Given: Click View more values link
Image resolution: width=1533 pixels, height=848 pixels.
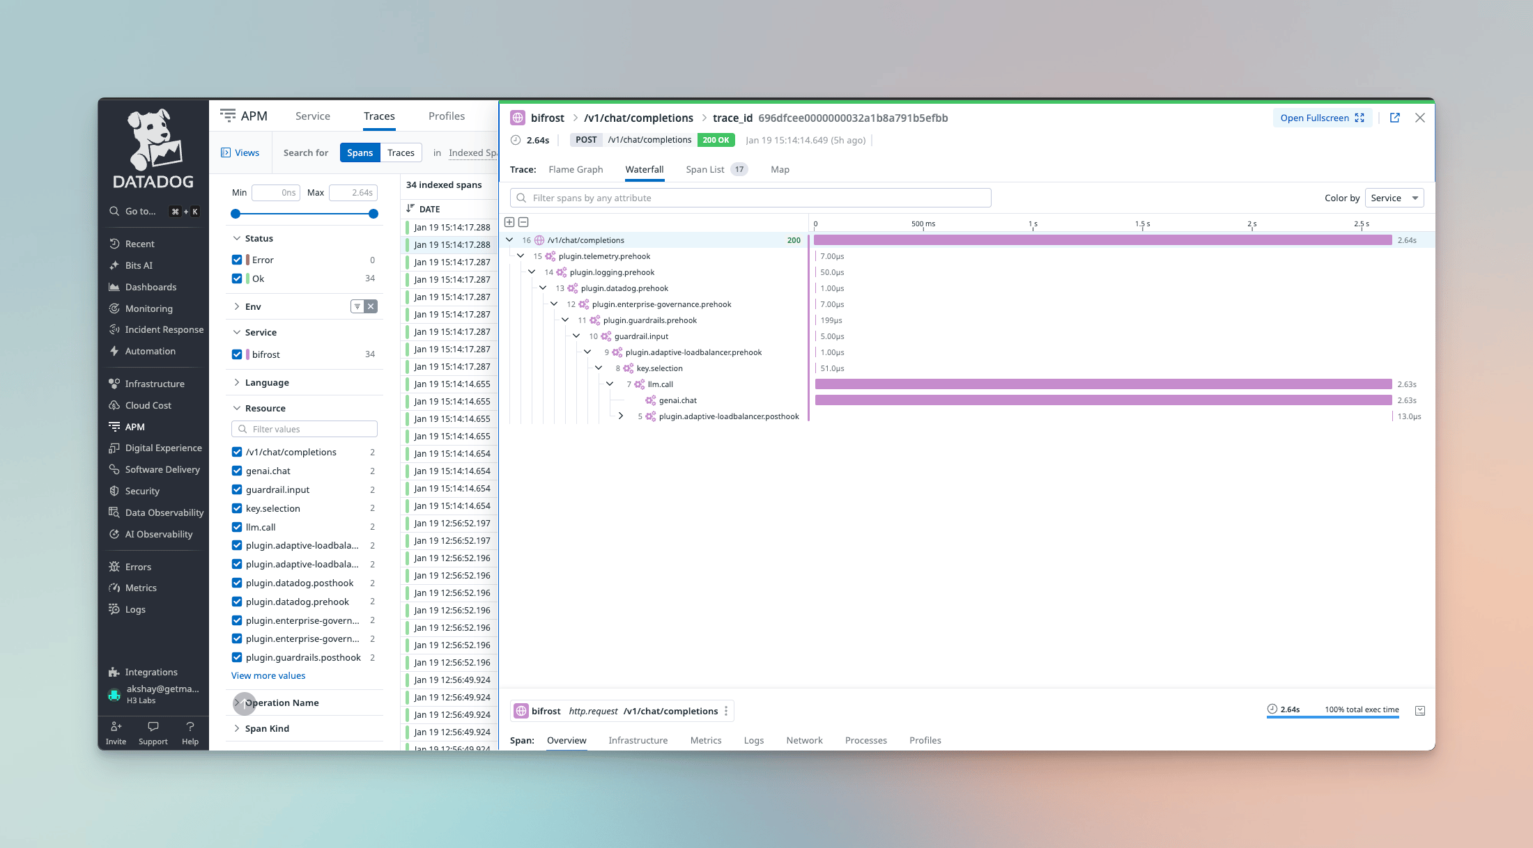Looking at the screenshot, I should coord(268,675).
